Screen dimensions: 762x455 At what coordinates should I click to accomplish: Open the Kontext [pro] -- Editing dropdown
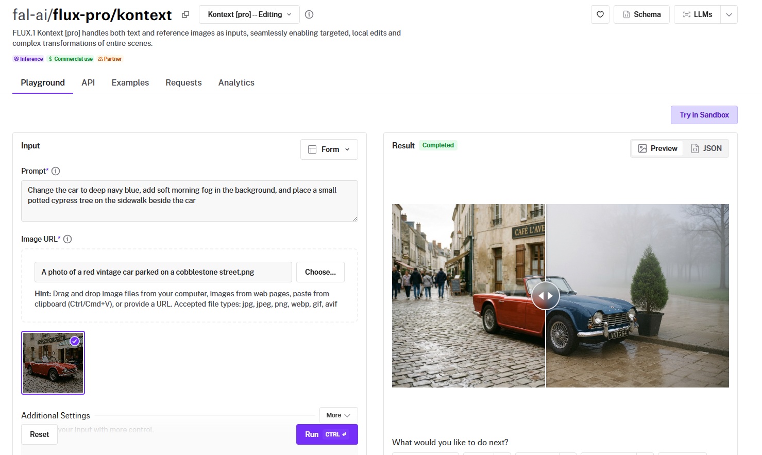pos(249,14)
